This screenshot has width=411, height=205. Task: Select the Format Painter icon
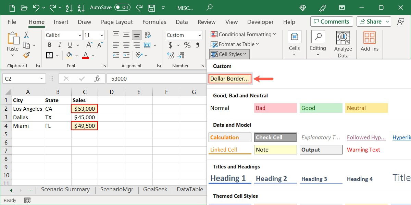pyautogui.click(x=26, y=55)
